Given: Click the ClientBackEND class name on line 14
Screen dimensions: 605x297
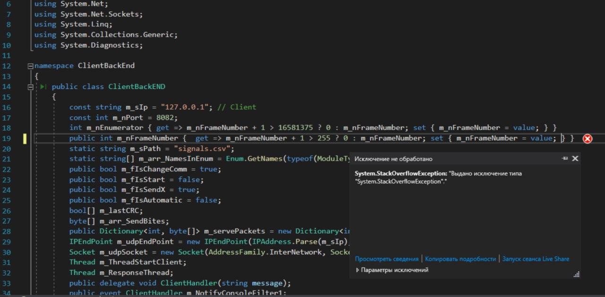Looking at the screenshot, I should pos(137,87).
